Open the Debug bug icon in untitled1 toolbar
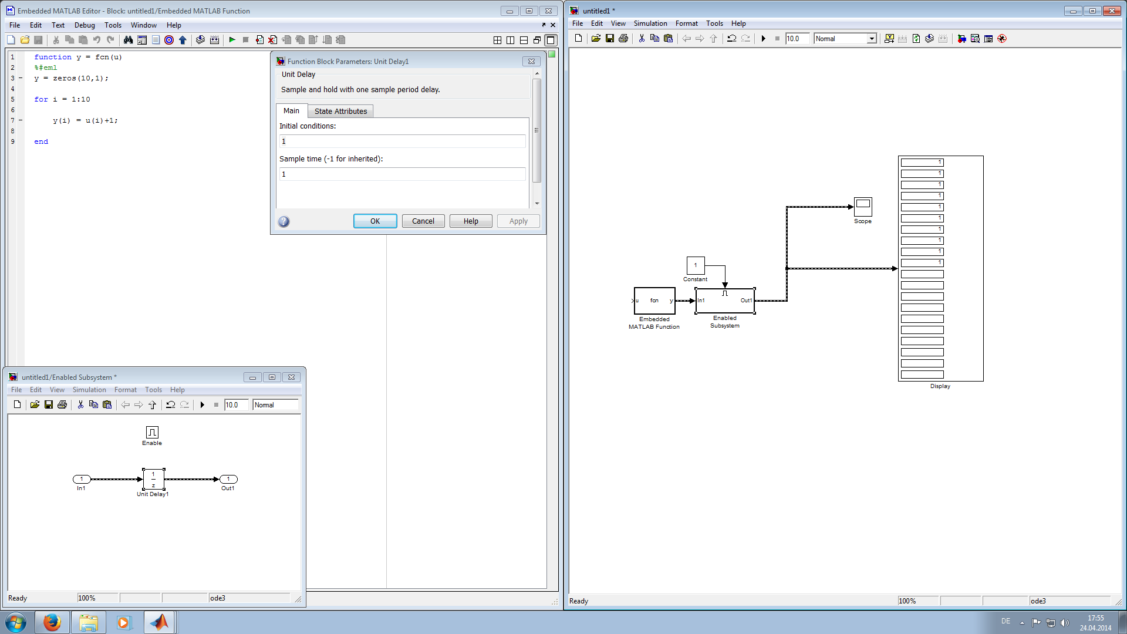Viewport: 1127px width, 634px height. click(1002, 39)
